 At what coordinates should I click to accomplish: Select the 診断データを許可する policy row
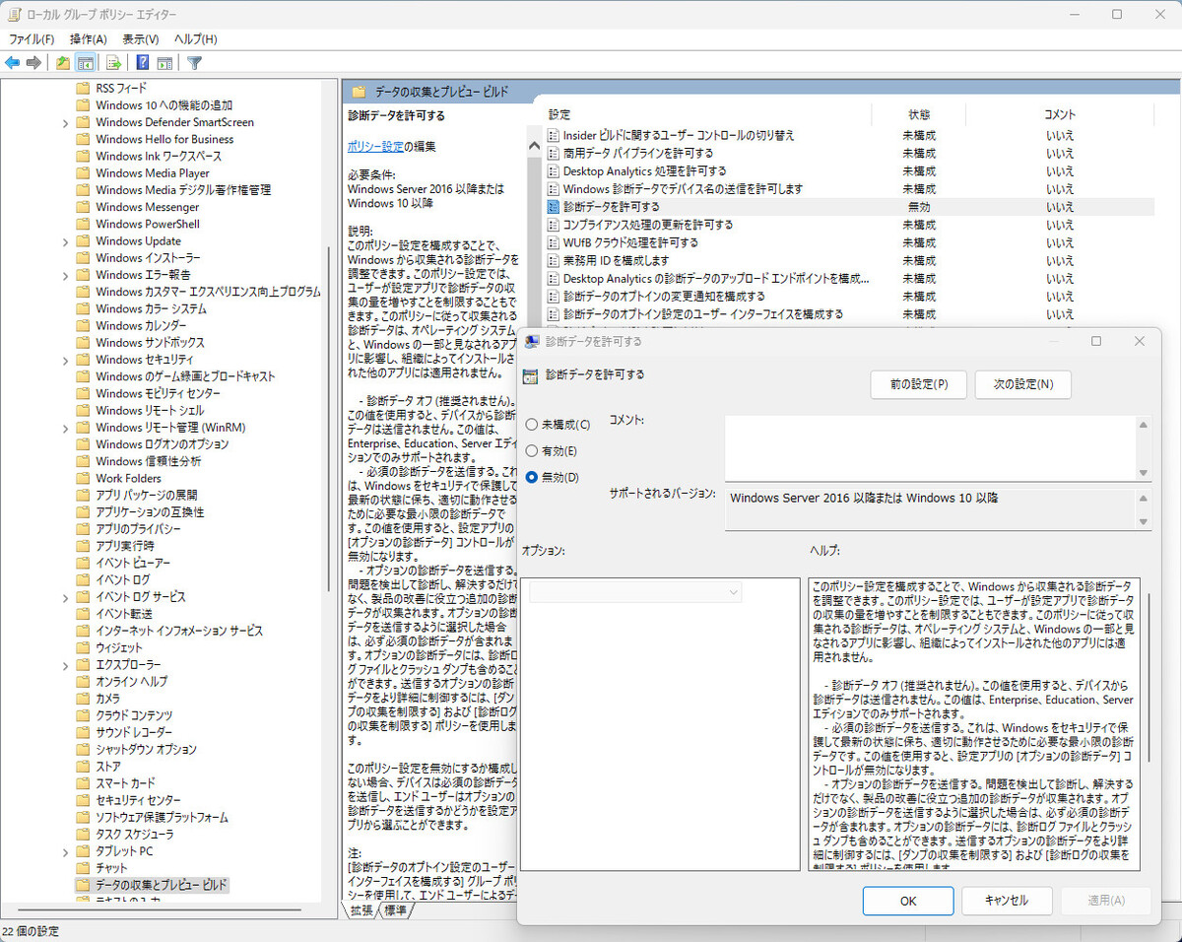pos(850,207)
